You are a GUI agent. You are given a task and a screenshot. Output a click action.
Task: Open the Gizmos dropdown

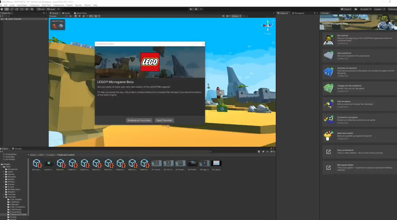point(236,16)
